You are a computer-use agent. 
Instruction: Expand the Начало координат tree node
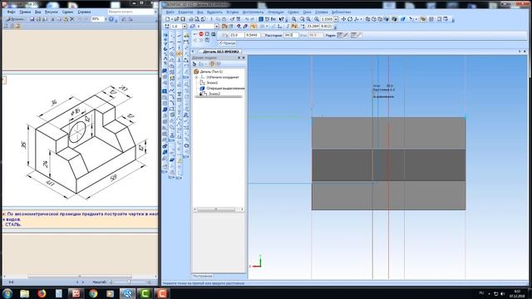196,77
